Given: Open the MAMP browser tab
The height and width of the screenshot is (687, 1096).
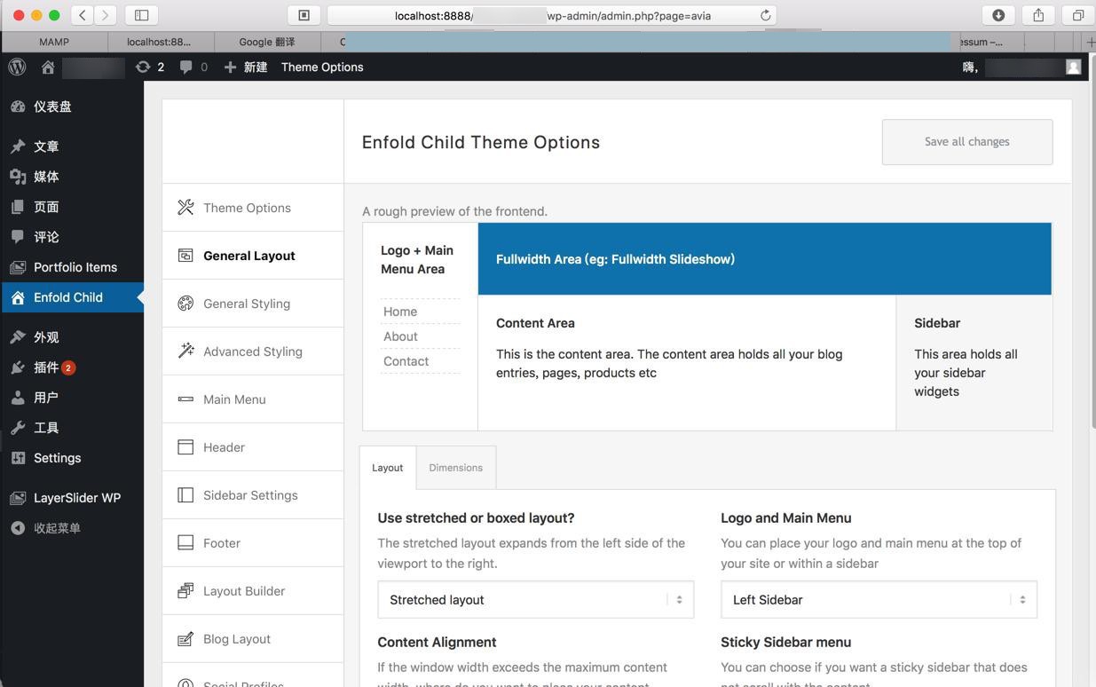Looking at the screenshot, I should (54, 42).
